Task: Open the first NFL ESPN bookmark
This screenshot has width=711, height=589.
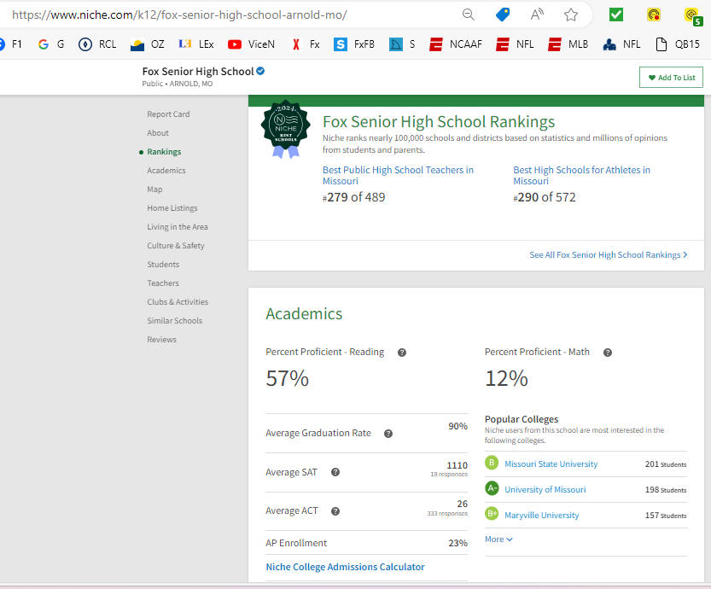Action: pyautogui.click(x=515, y=44)
